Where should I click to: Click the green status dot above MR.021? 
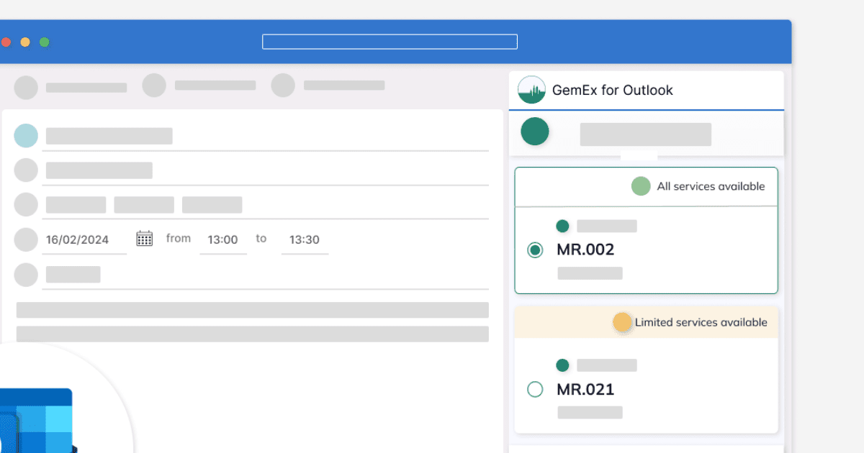pyautogui.click(x=562, y=365)
